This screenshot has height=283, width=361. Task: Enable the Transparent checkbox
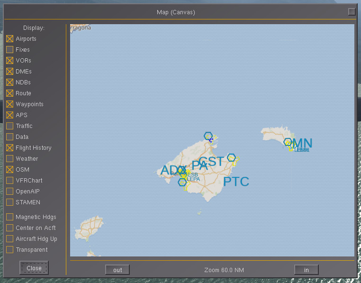(x=9, y=250)
